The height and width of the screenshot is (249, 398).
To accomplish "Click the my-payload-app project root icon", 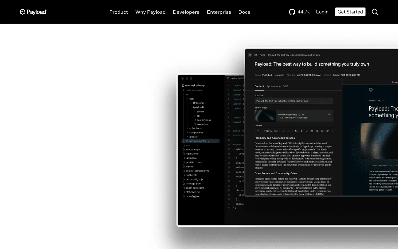I will pyautogui.click(x=183, y=86).
